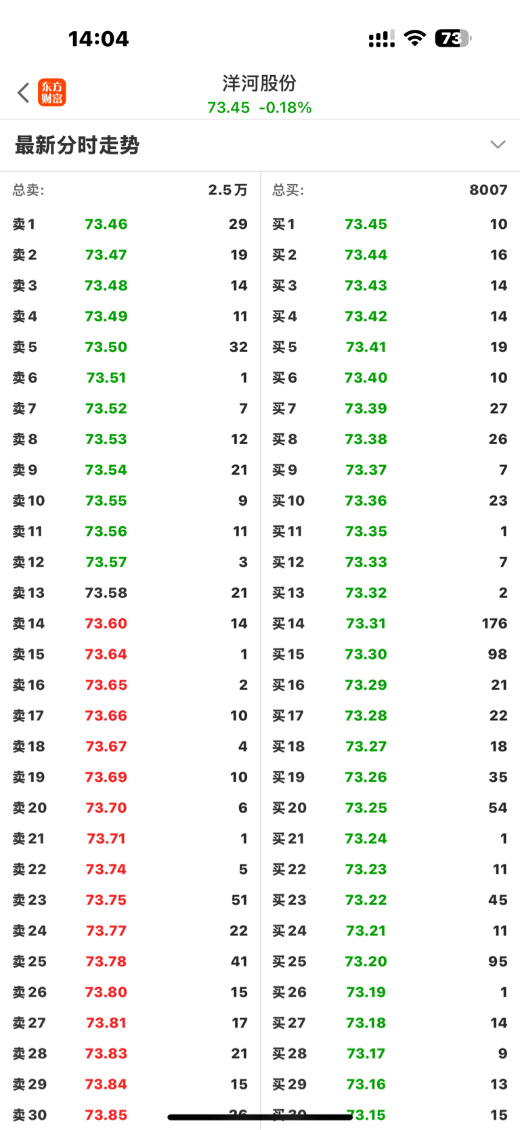
Task: Select 卖15 price 73.64
Action: [106, 655]
